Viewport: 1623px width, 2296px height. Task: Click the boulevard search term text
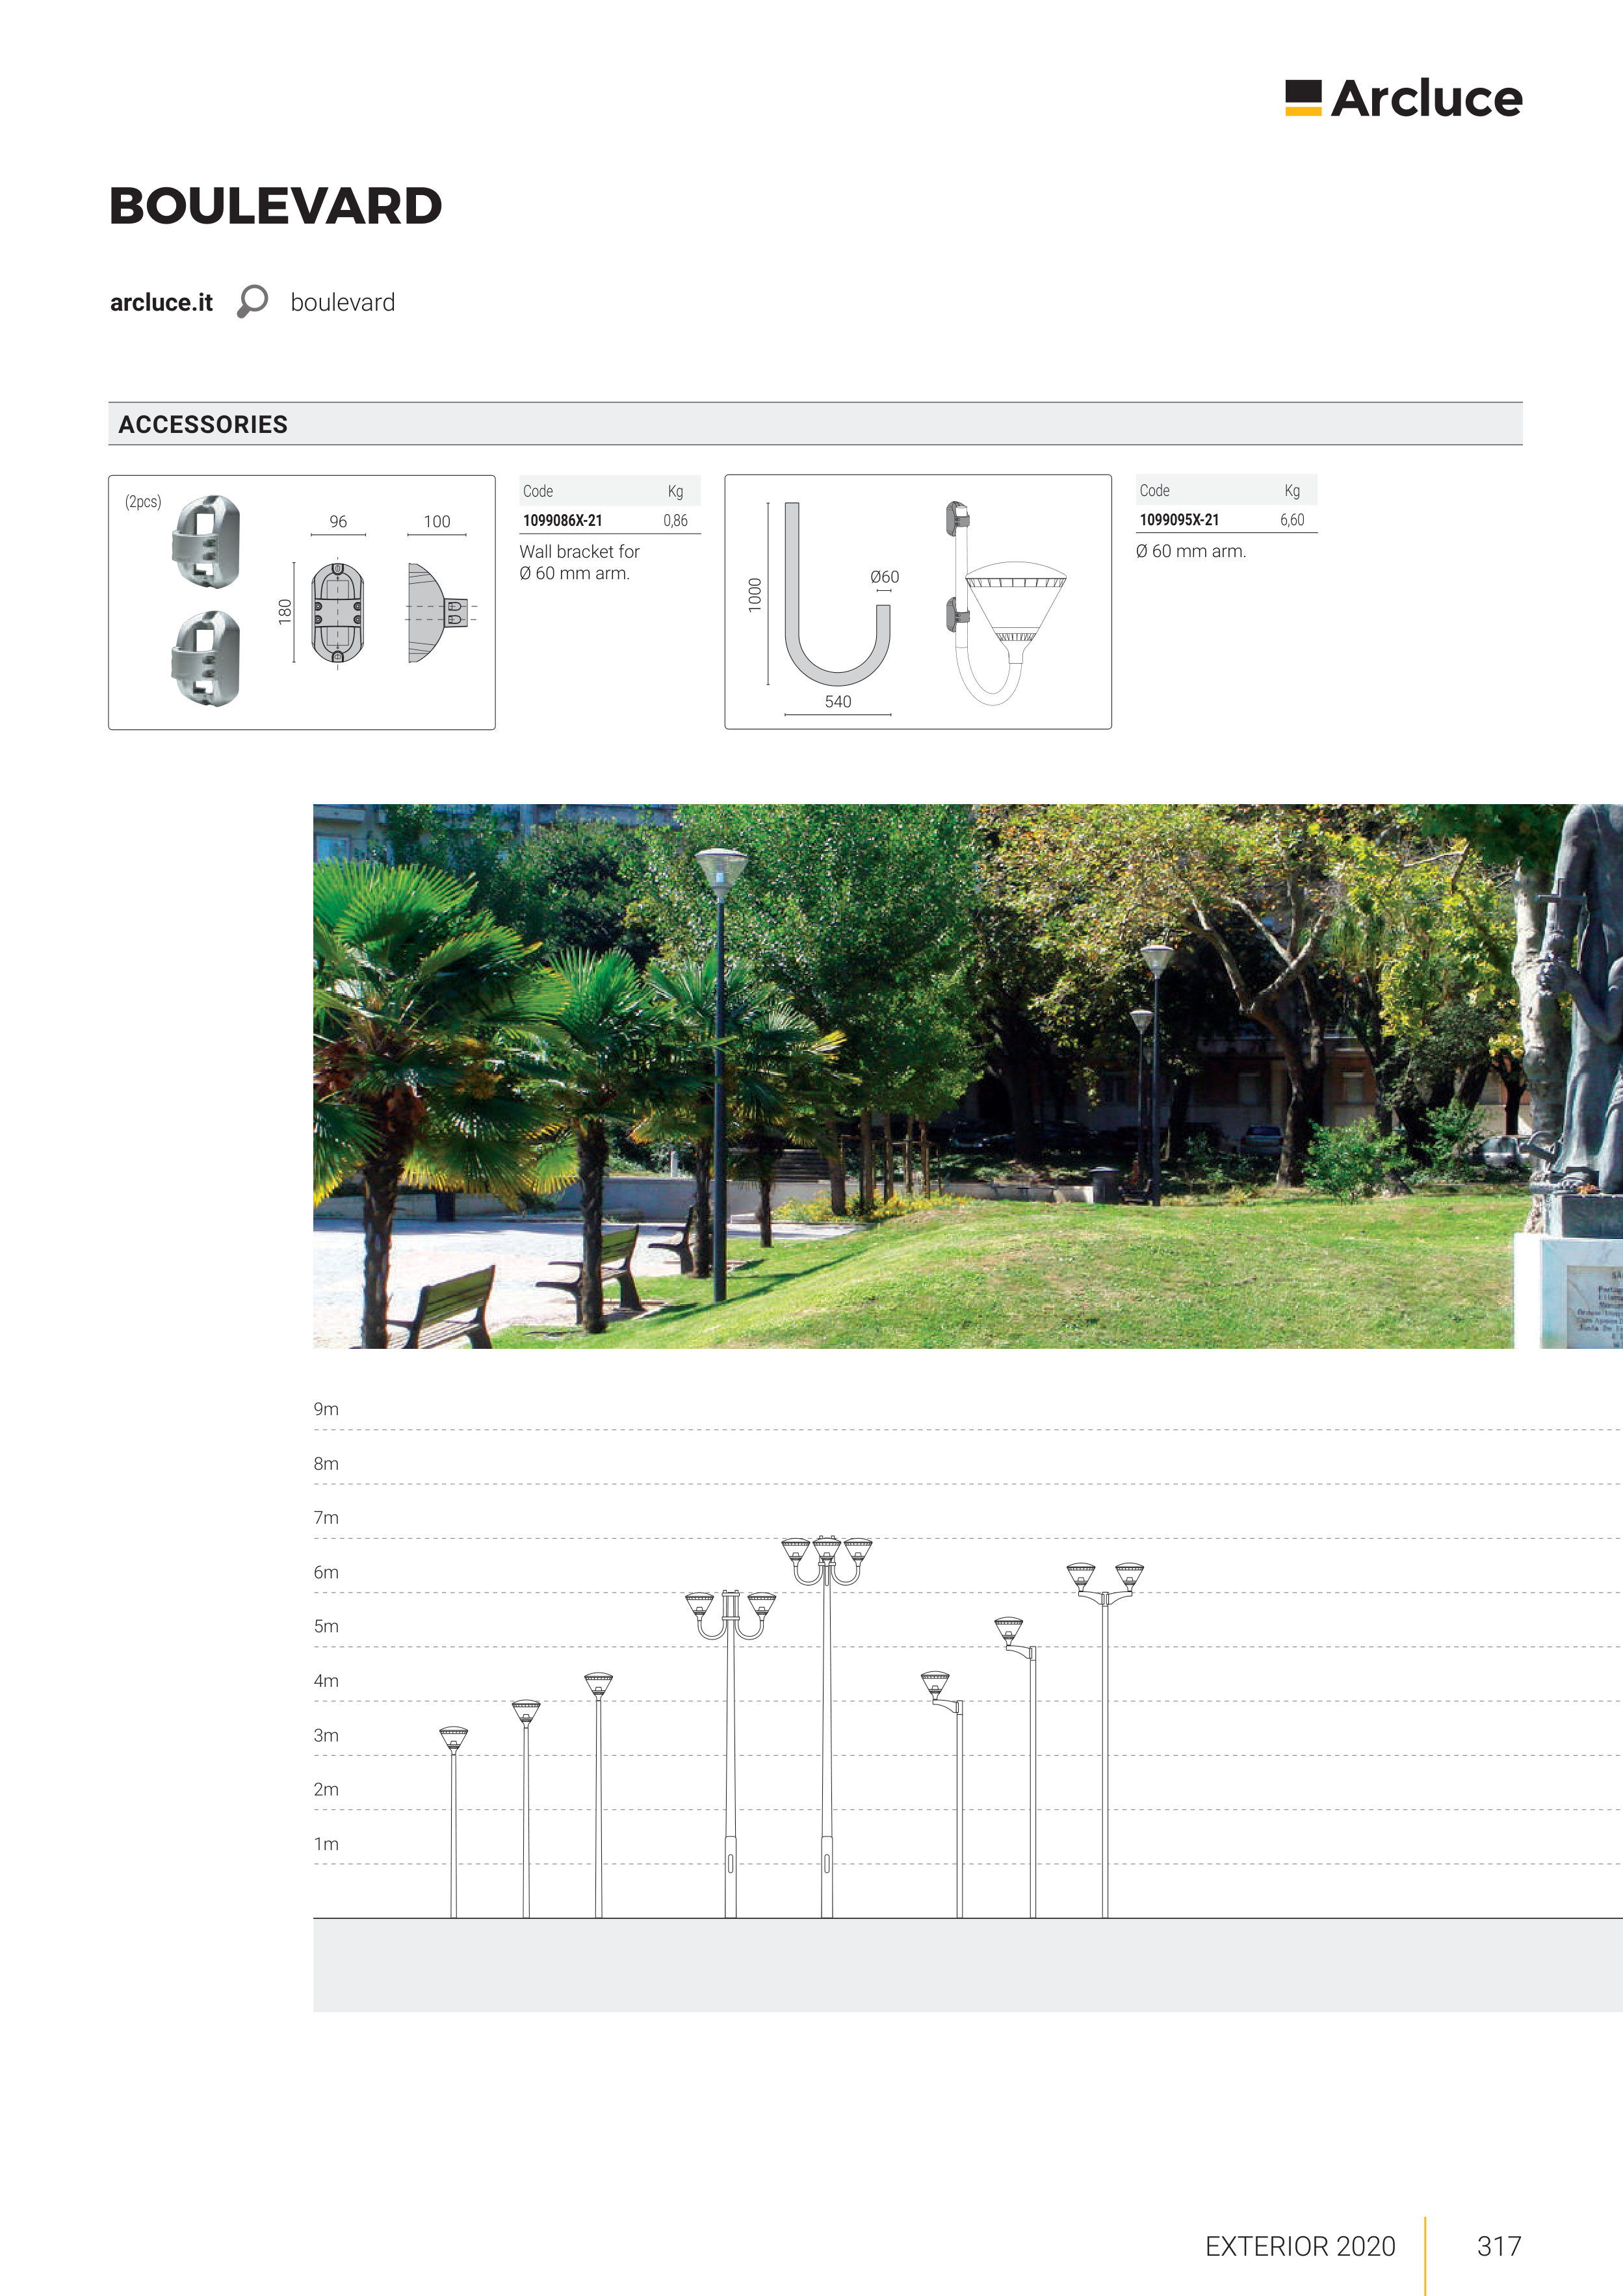342,302
